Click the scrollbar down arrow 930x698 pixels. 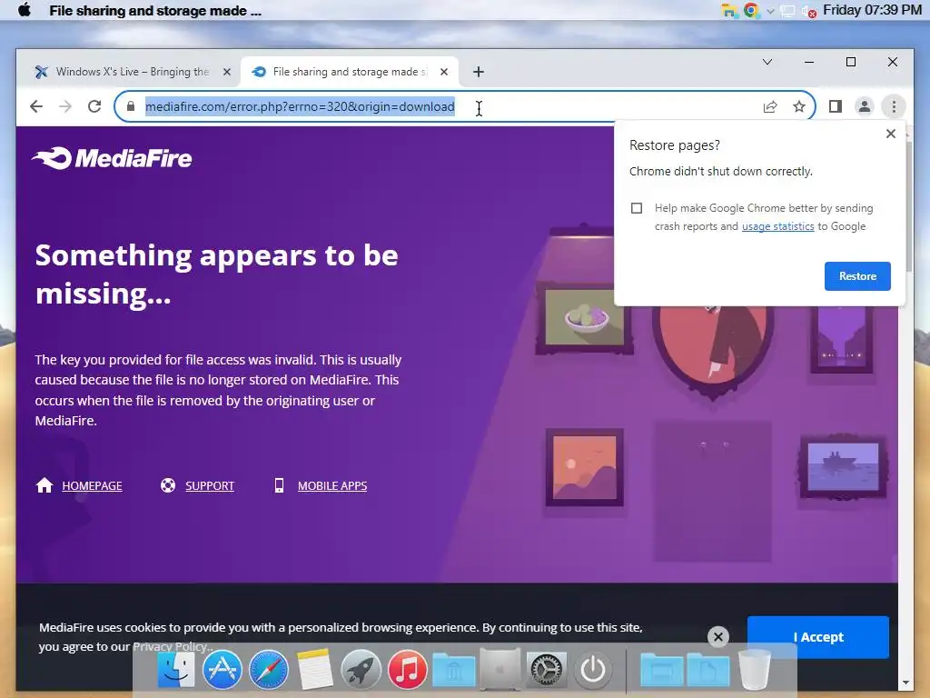tap(905, 683)
